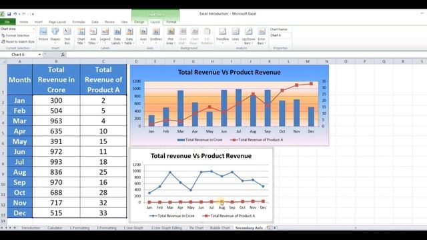Viewport: 427px width, 240px height.
Task: Click the Save icon in quick access toolbar
Action: [x=9, y=14]
